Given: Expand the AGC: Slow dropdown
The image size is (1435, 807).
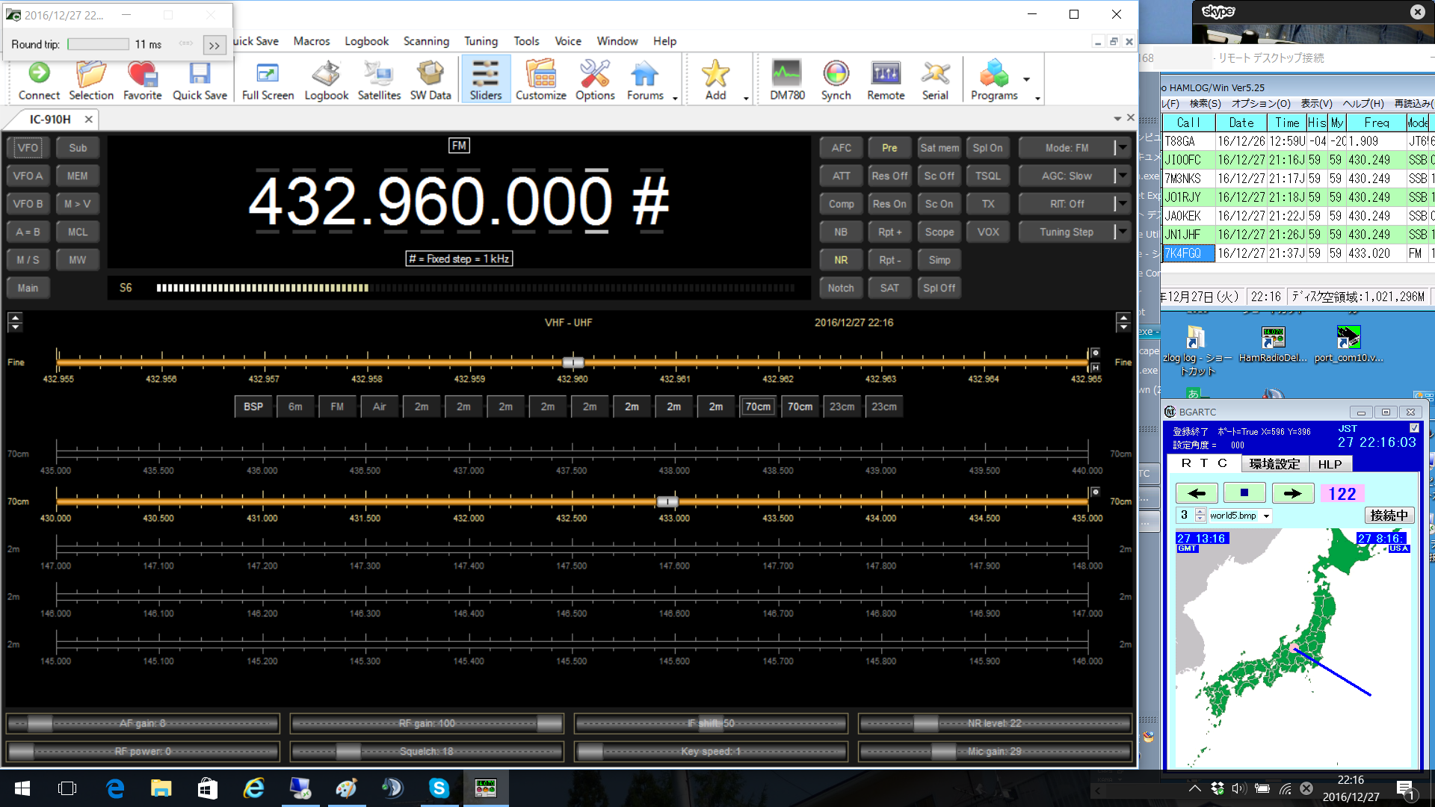Looking at the screenshot, I should coord(1123,176).
